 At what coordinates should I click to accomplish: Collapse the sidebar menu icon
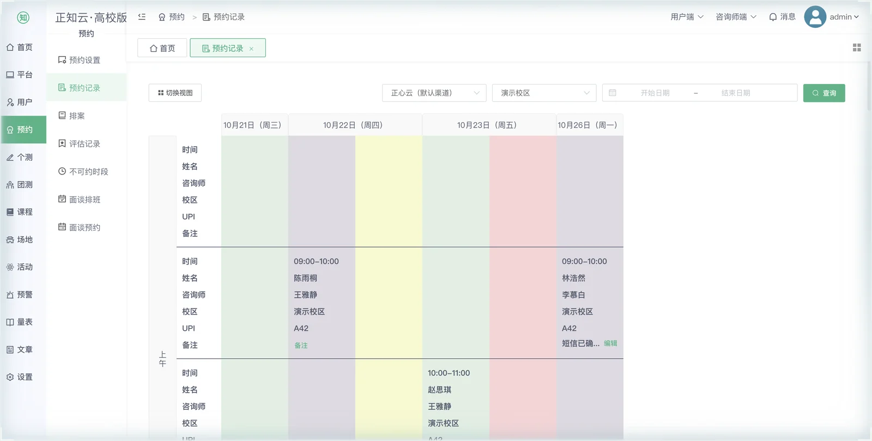point(142,17)
